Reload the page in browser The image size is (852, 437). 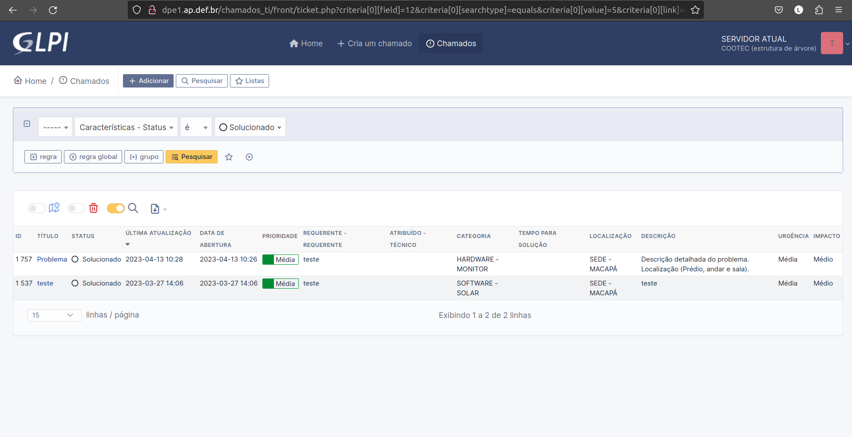[x=53, y=10]
